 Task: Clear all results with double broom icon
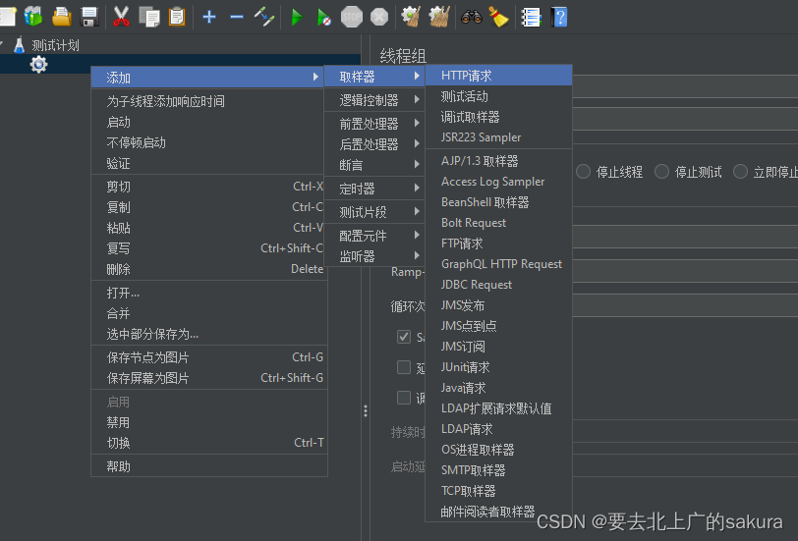coord(439,17)
